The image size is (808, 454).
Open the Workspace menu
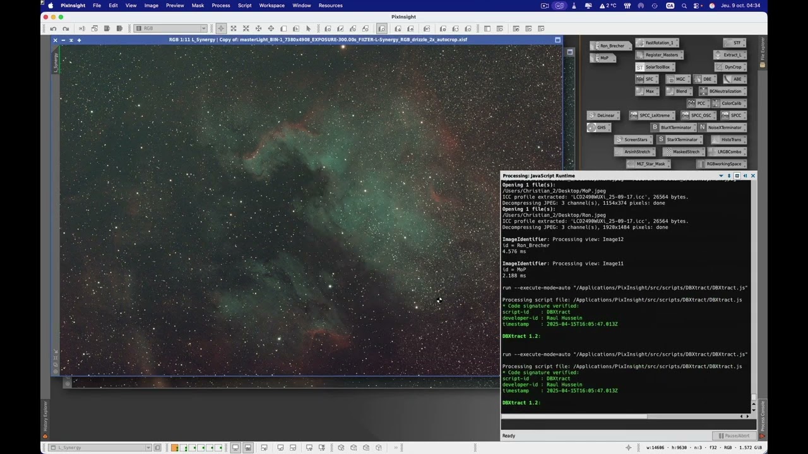(x=272, y=6)
